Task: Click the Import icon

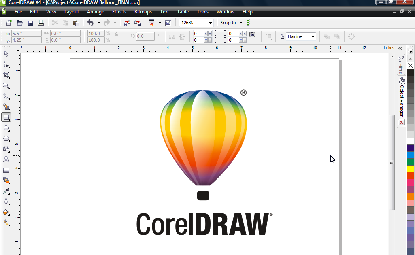Action: click(x=127, y=23)
